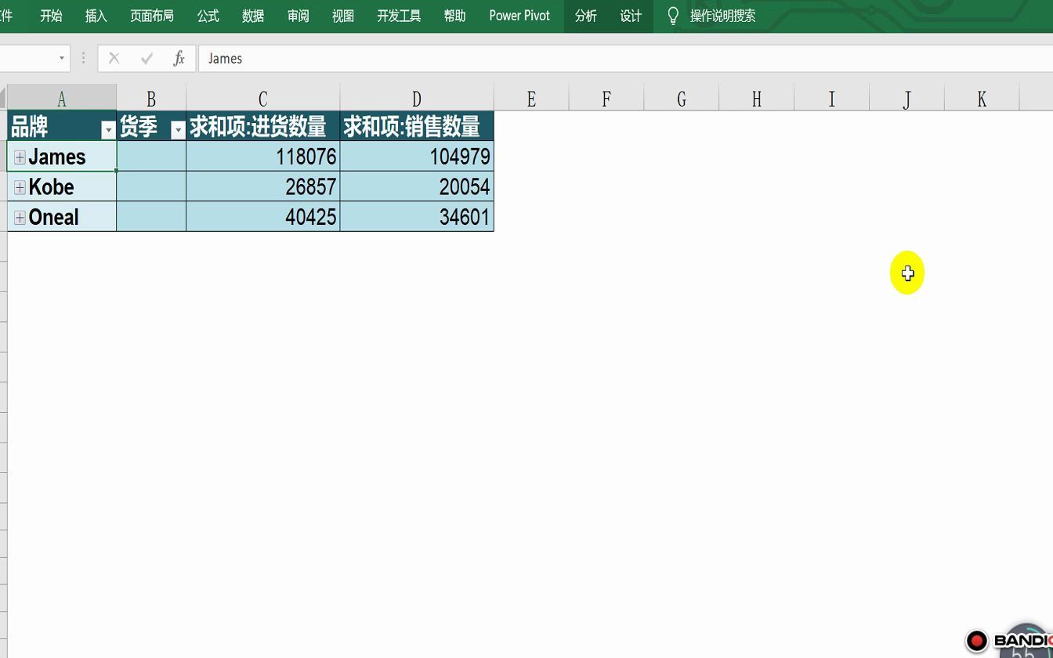Open Insert Function fx icon
The width and height of the screenshot is (1053, 658).
point(179,59)
